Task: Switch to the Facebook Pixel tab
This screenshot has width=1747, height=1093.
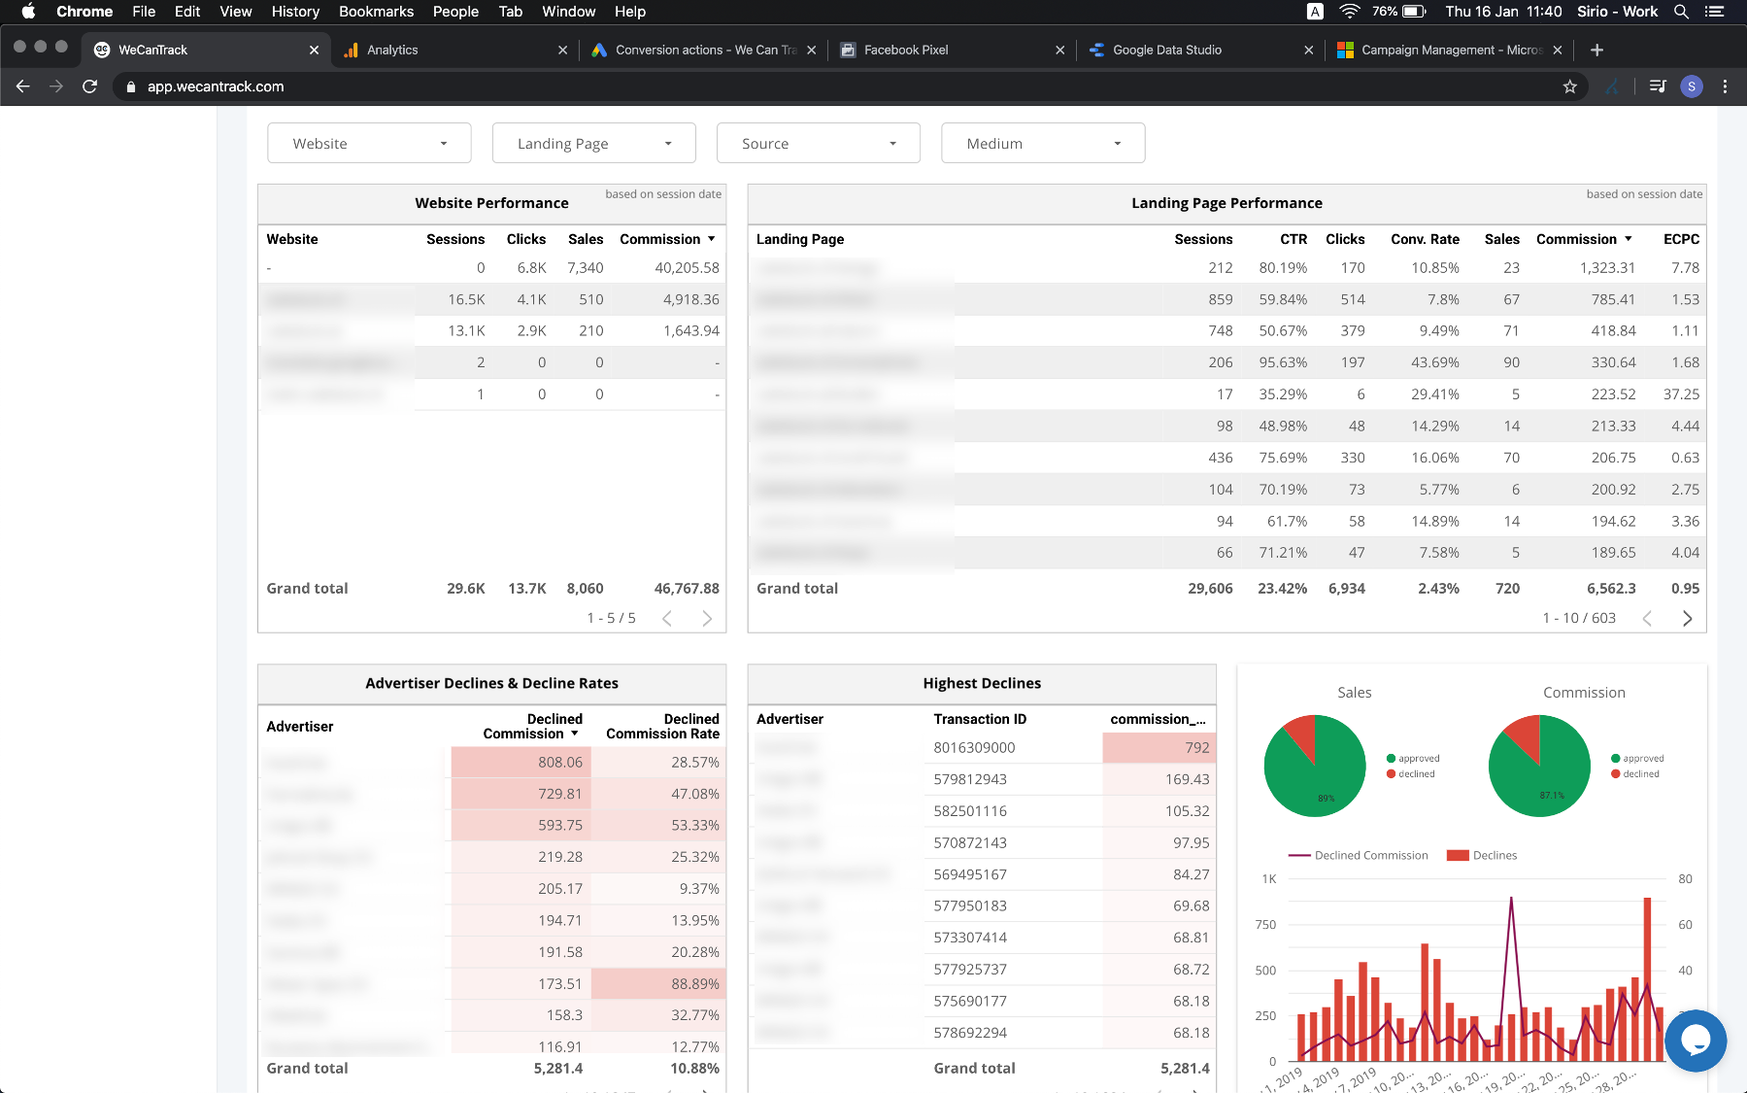Action: 905,50
